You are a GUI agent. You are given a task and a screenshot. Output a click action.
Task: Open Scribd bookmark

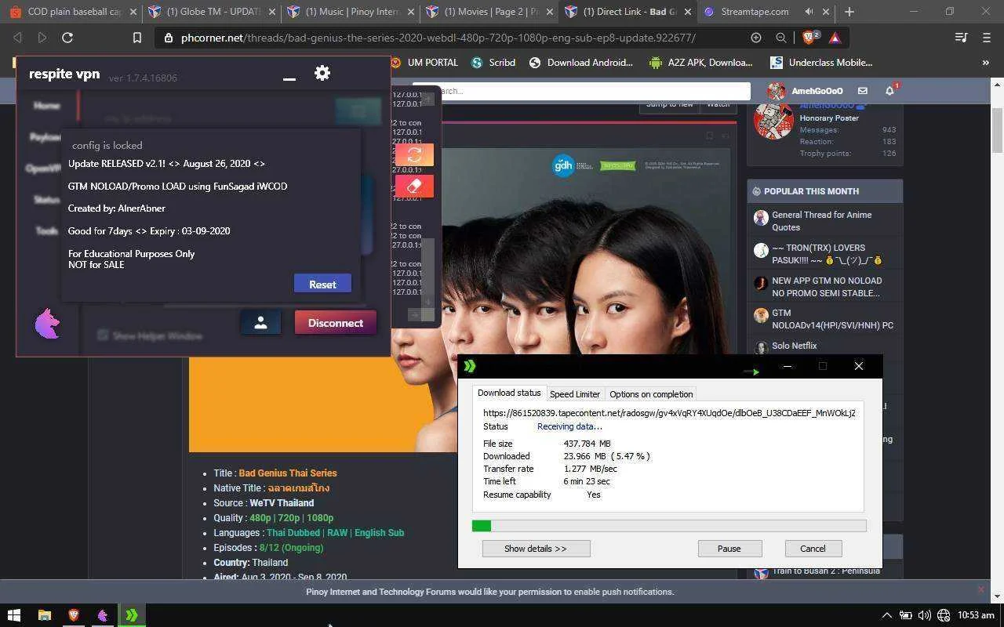tap(493, 63)
